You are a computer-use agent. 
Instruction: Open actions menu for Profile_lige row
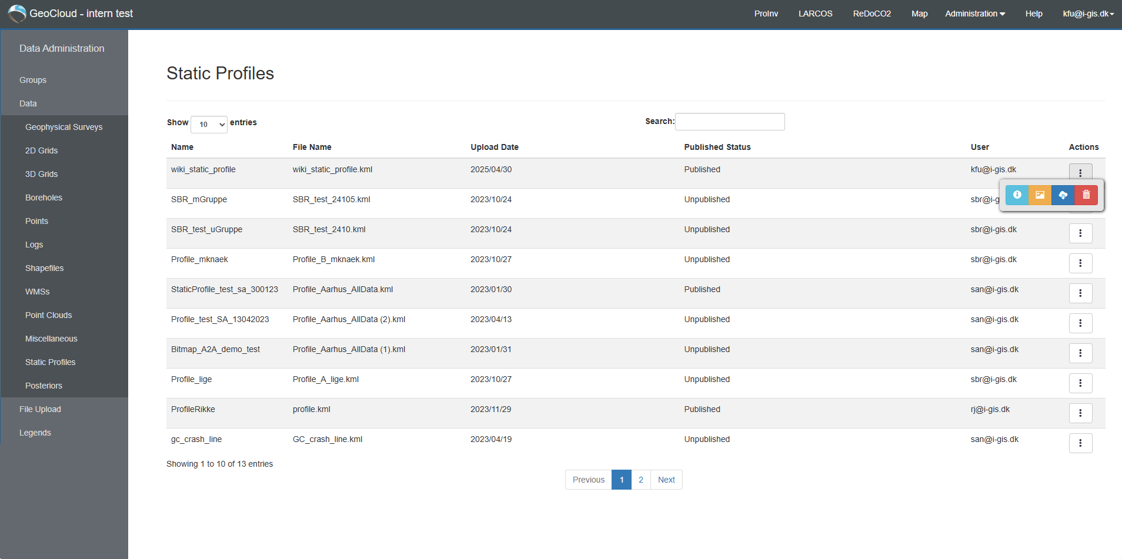(1080, 383)
